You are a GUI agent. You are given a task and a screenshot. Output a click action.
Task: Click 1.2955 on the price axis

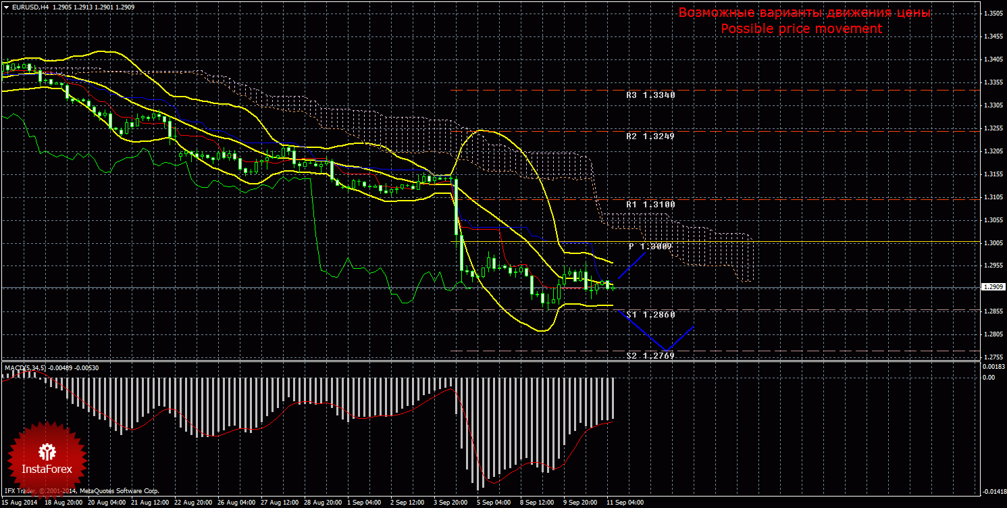click(994, 265)
